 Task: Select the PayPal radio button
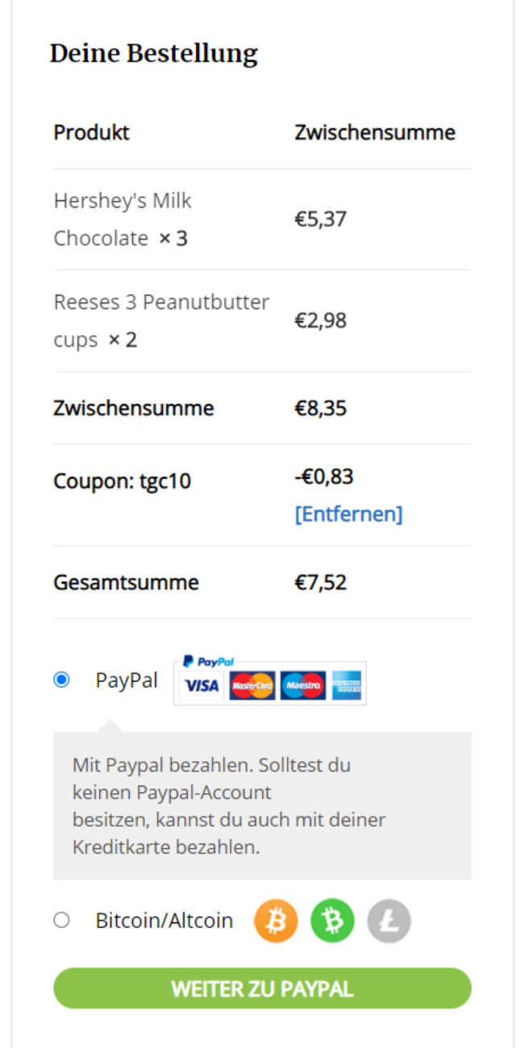[61, 680]
